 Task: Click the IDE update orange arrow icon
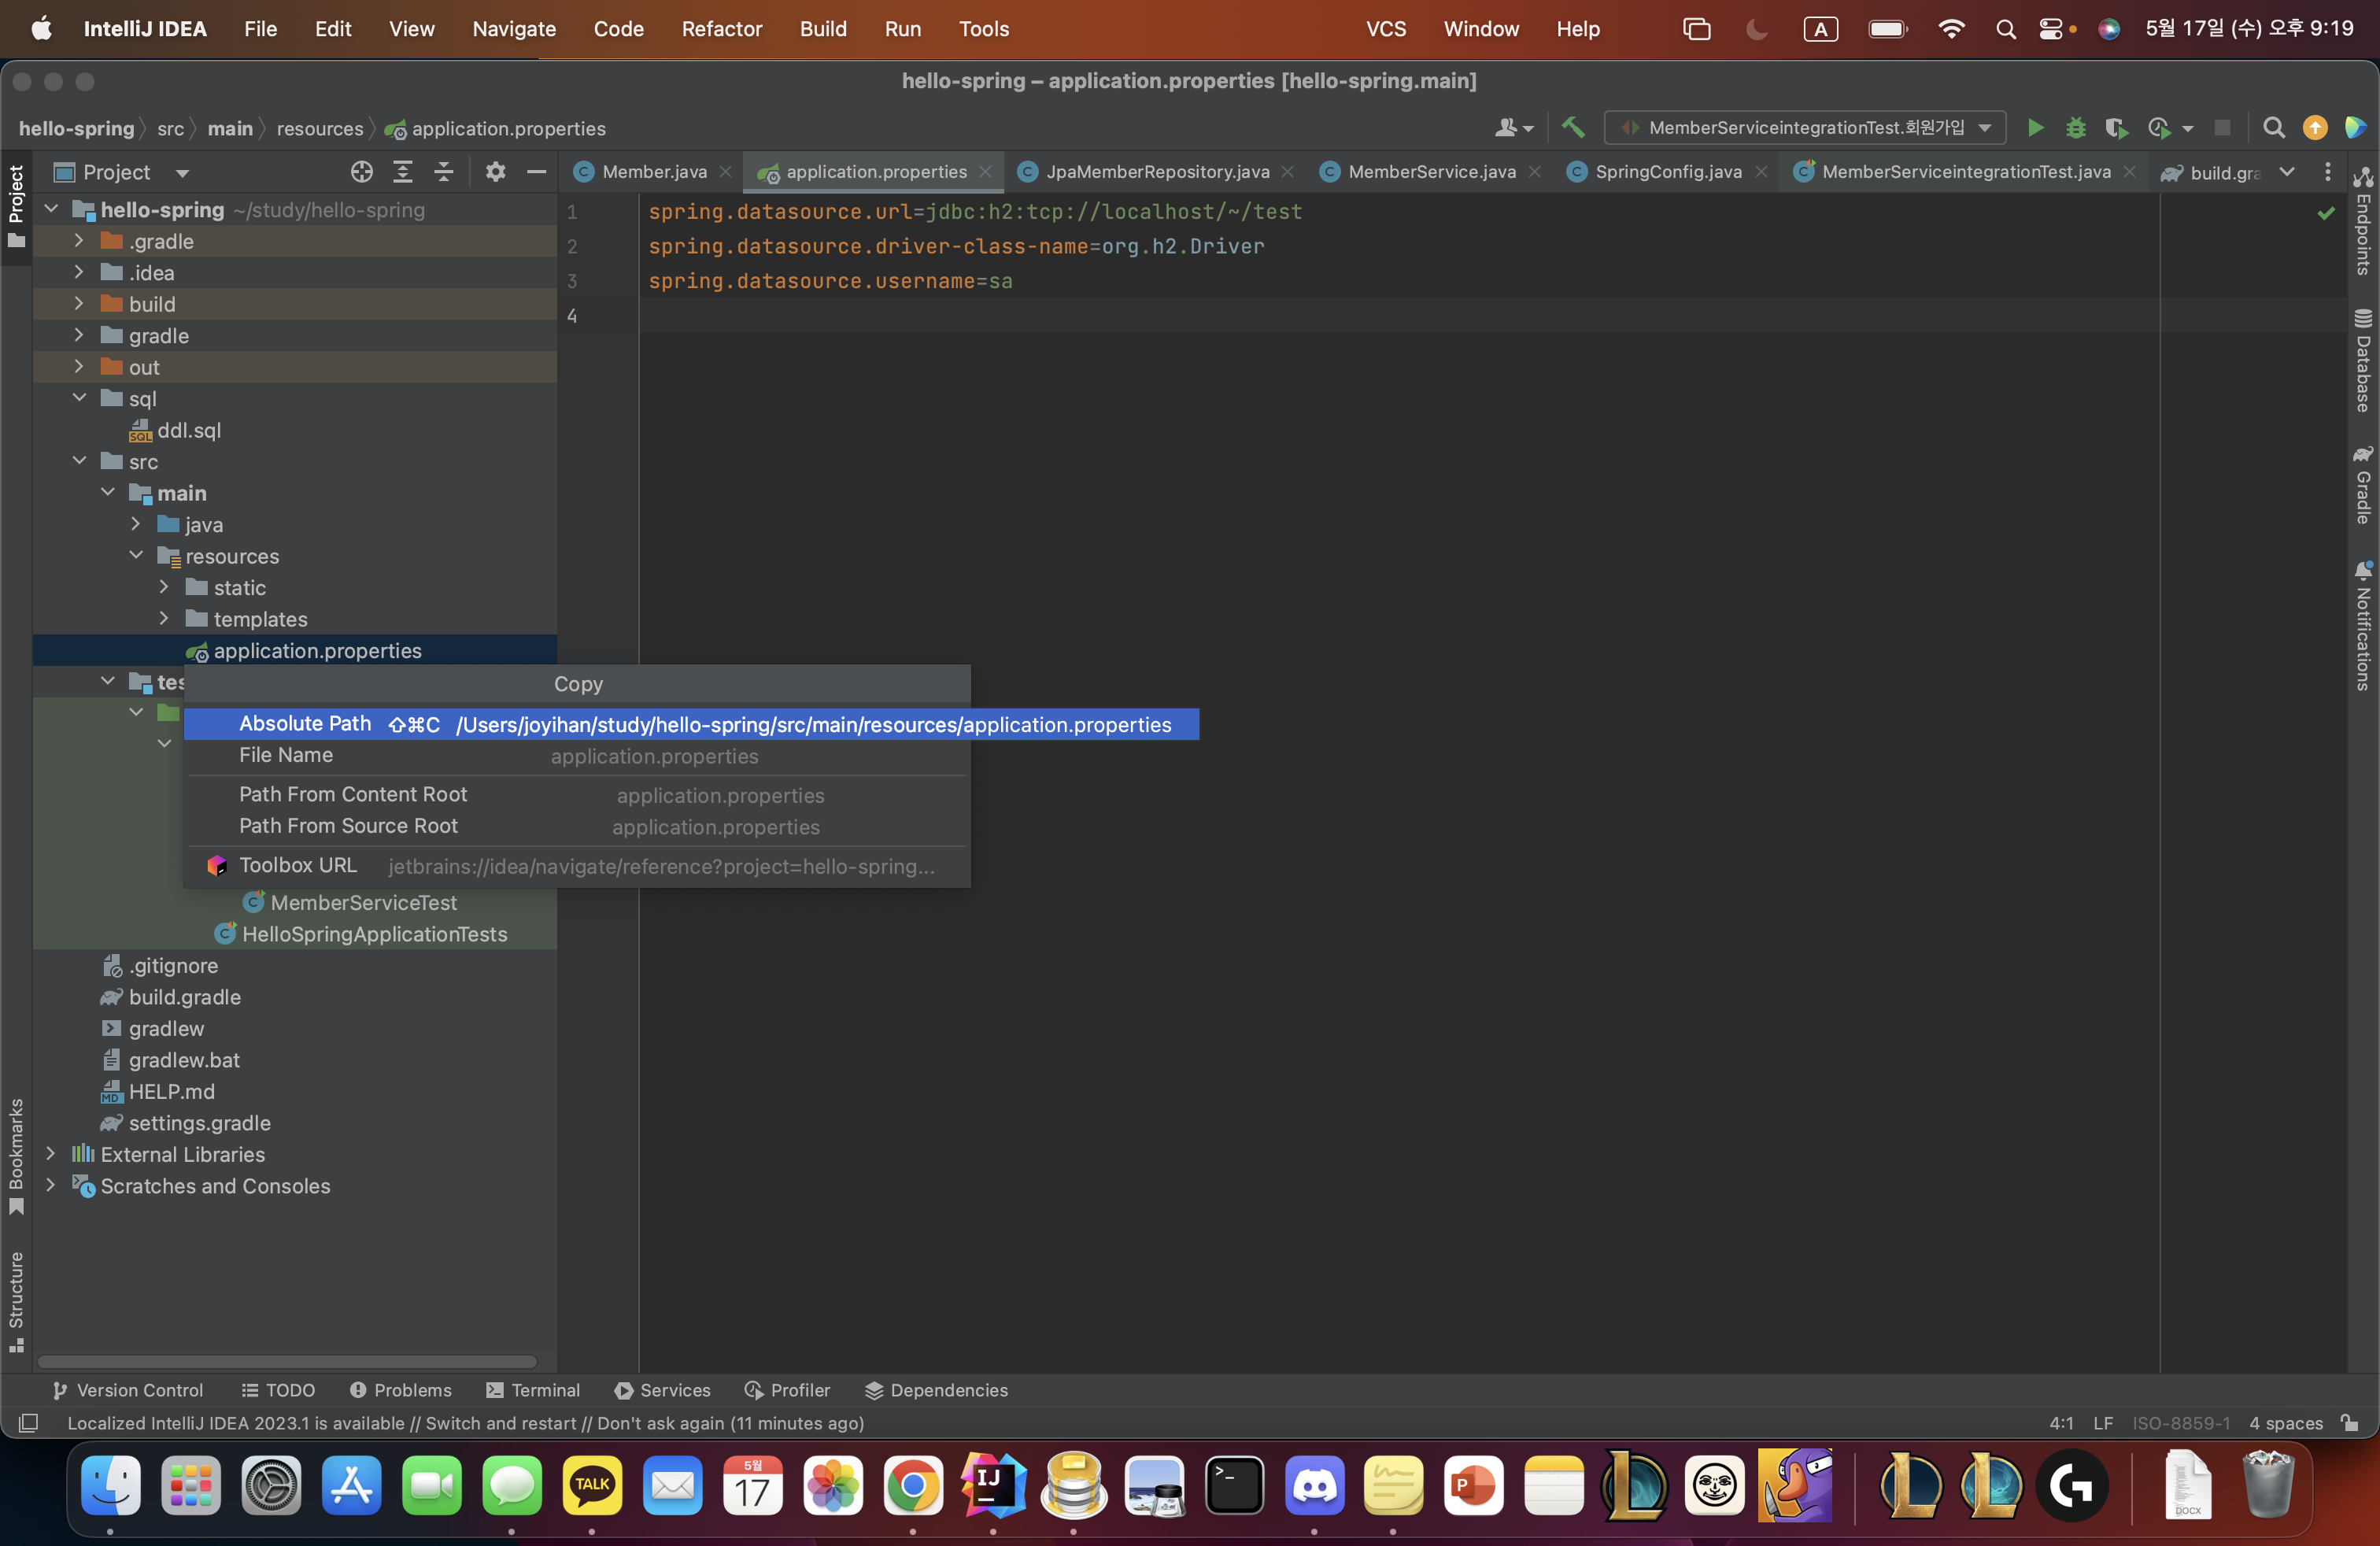tap(2315, 128)
